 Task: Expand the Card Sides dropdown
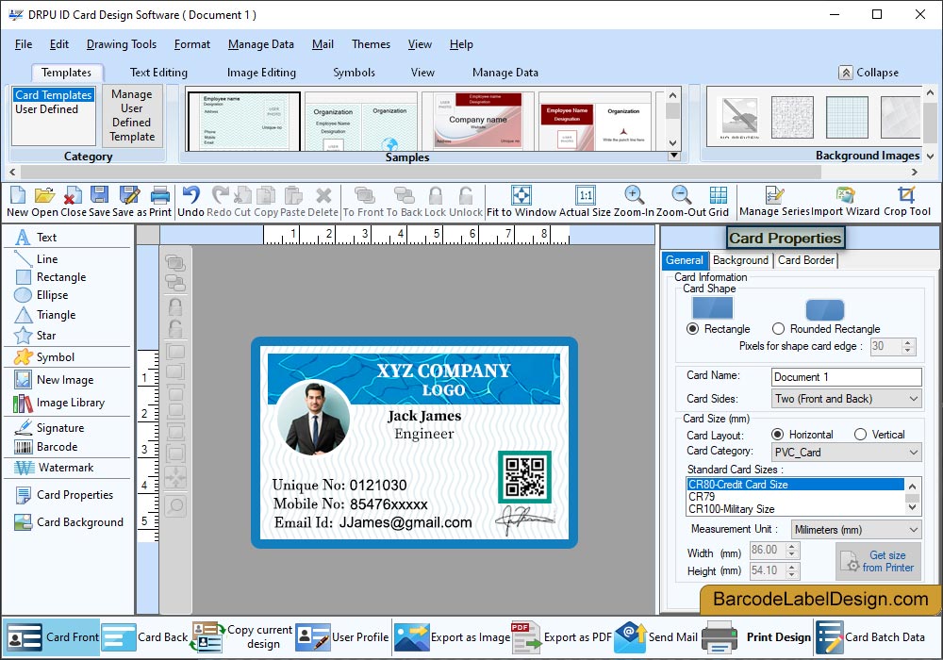click(x=913, y=399)
